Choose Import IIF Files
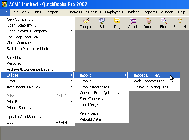The width and height of the screenshot is (189, 140). (x=154, y=75)
